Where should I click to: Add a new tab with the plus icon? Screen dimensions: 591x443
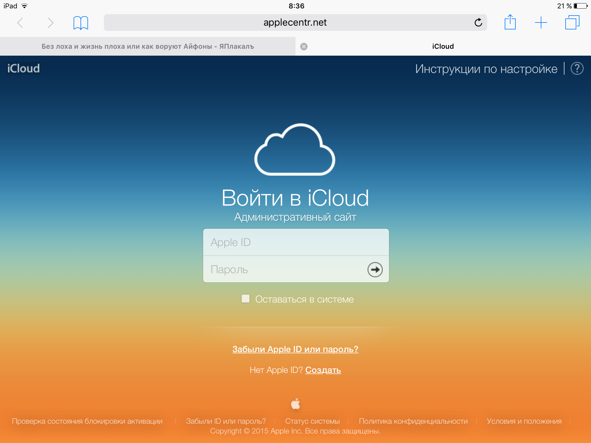coord(541,22)
